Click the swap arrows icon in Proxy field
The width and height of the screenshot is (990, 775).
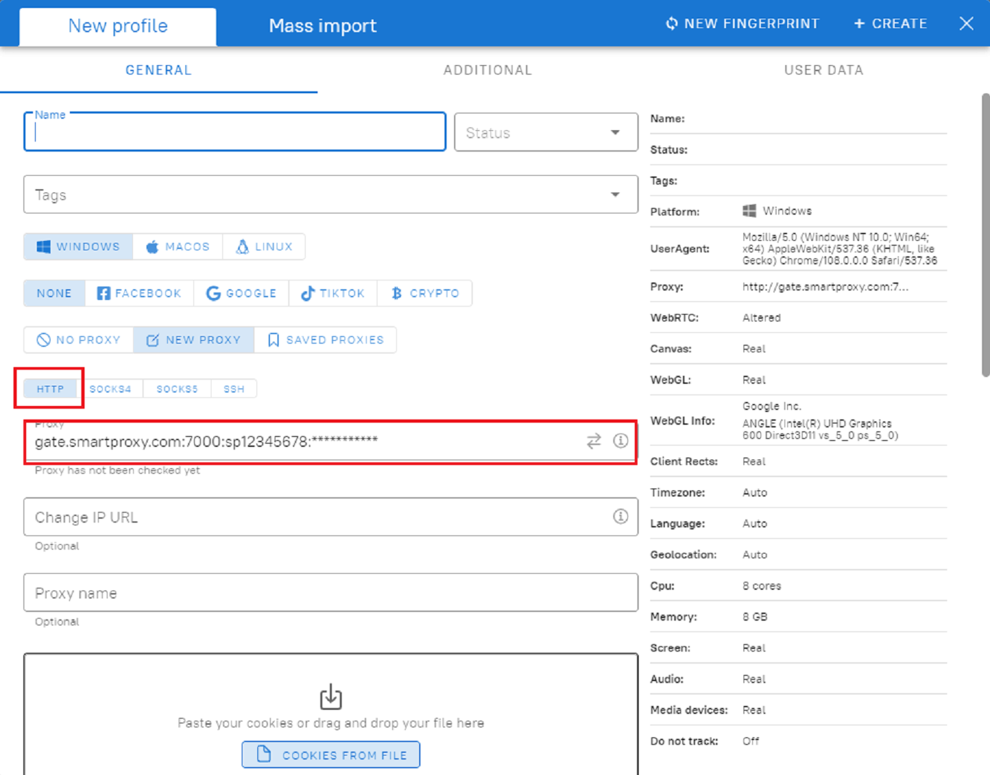click(x=594, y=441)
